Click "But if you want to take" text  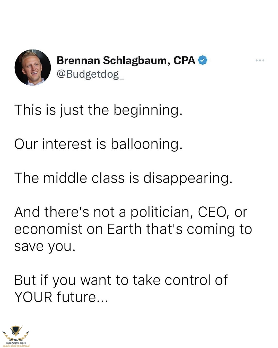(x=87, y=280)
